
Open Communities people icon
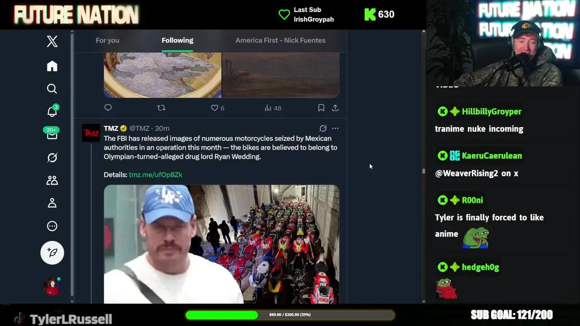coord(52,180)
